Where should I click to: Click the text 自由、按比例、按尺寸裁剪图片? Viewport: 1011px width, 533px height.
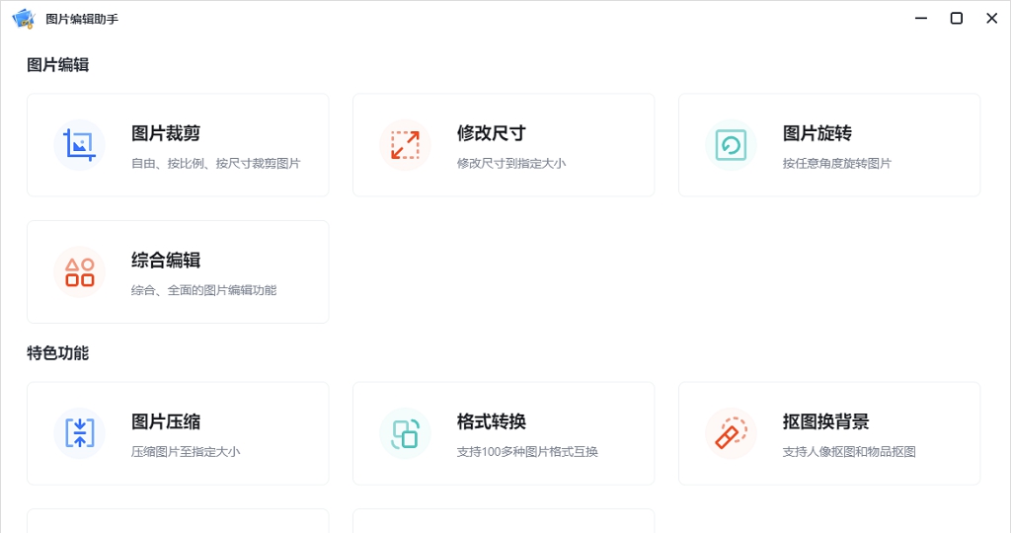216,164
